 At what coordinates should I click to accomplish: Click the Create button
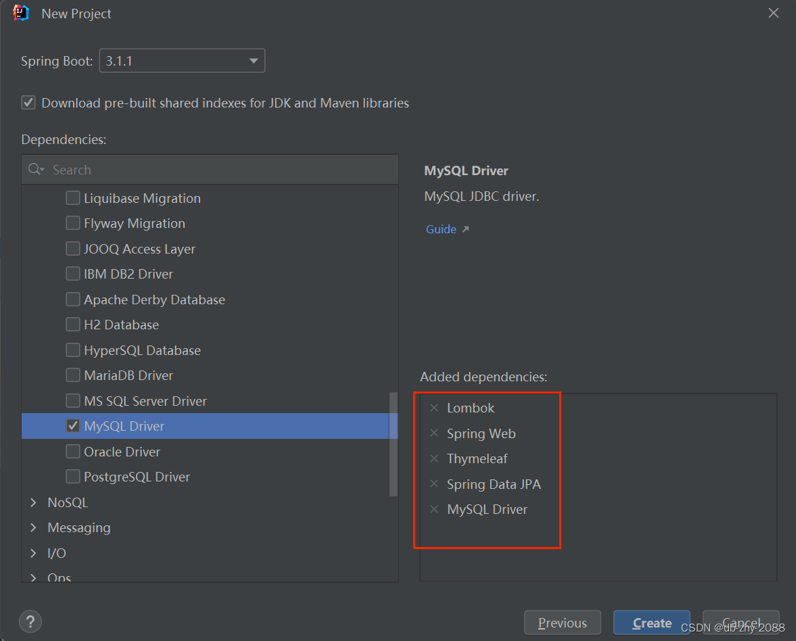point(651,623)
